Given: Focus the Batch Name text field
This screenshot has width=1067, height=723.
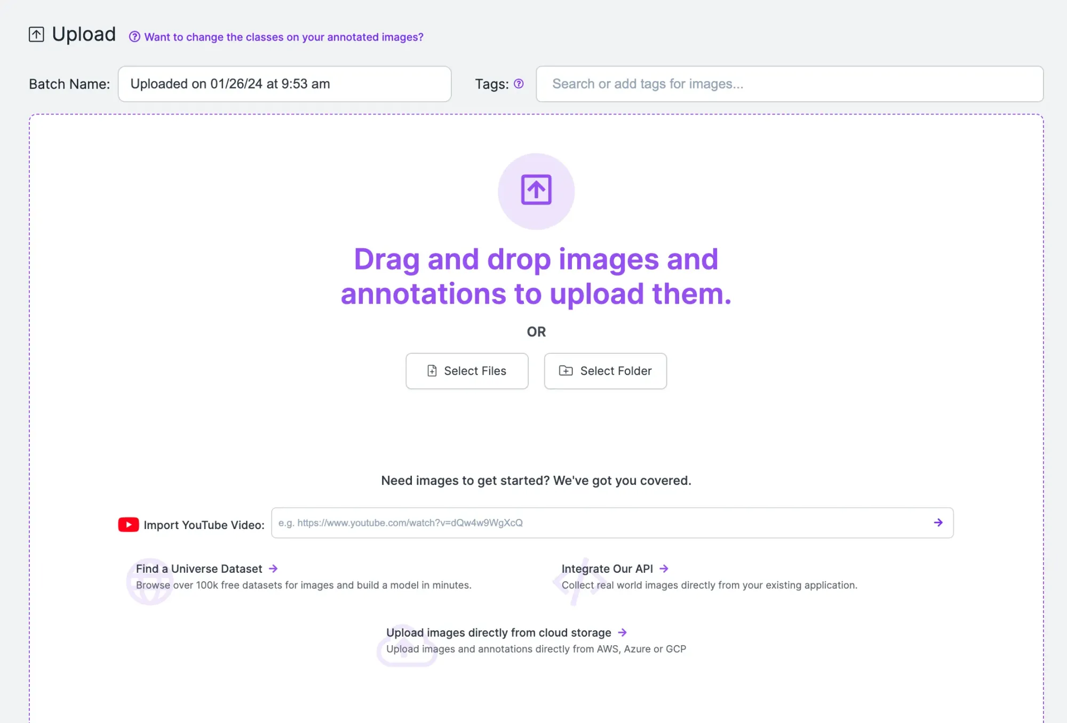Looking at the screenshot, I should tap(284, 84).
